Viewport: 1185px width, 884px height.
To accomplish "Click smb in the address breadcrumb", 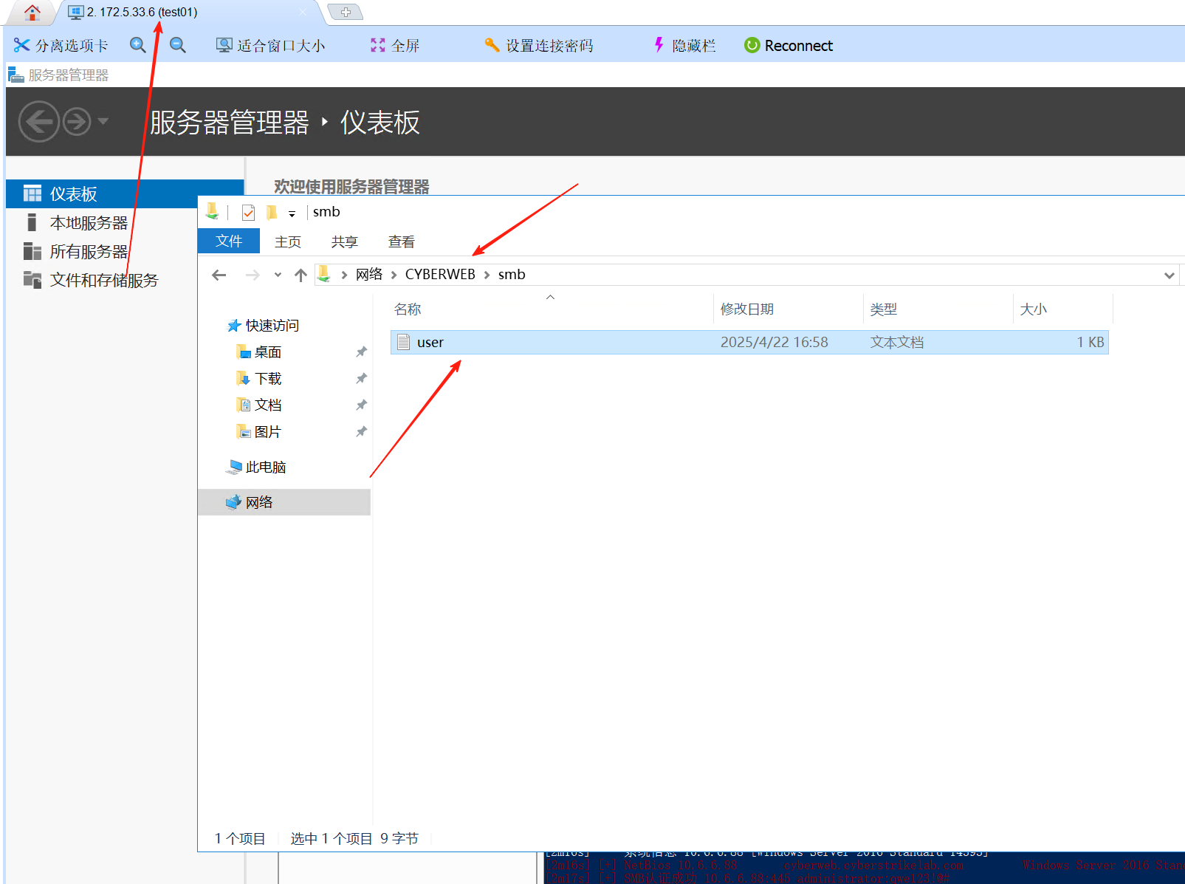I will (512, 274).
